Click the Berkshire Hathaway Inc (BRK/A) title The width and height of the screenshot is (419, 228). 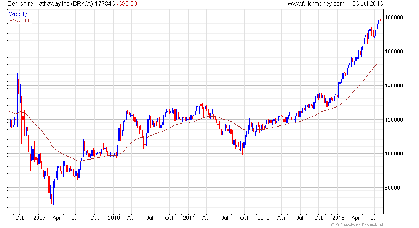coord(50,4)
